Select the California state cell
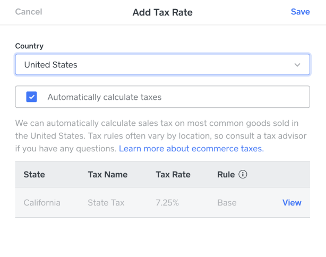 (x=42, y=202)
